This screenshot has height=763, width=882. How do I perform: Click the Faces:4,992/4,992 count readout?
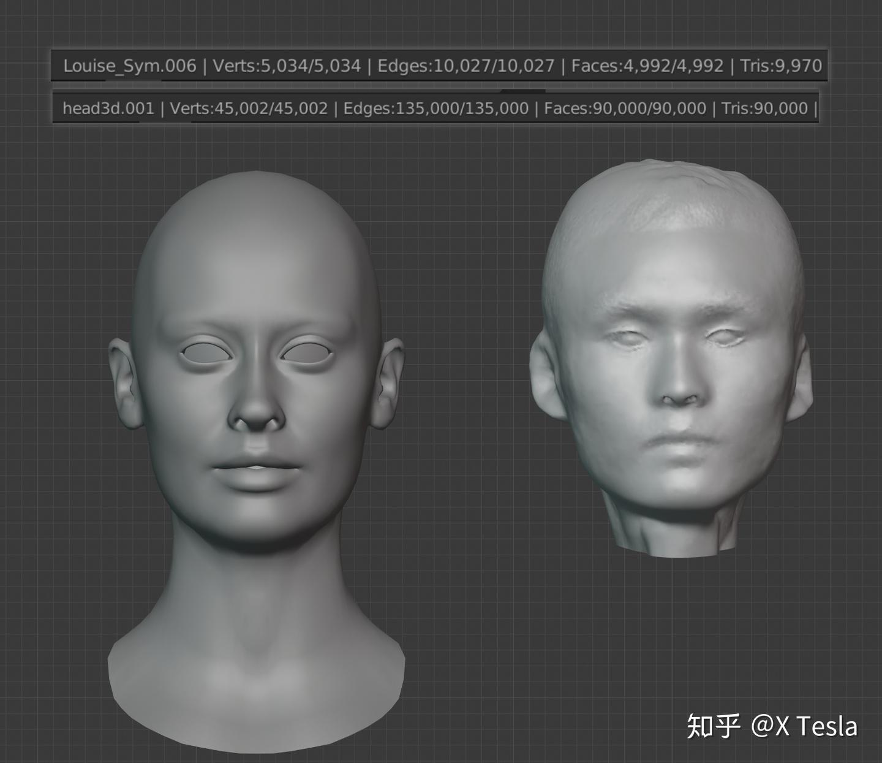pyautogui.click(x=646, y=66)
